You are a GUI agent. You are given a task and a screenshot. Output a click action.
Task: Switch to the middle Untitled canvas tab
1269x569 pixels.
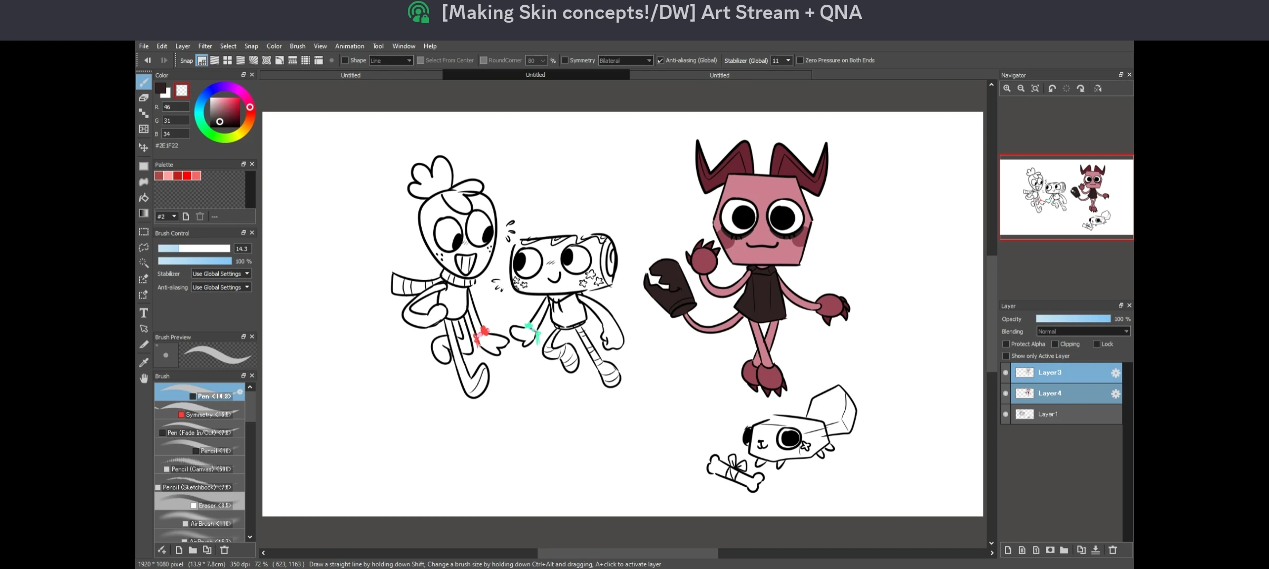pyautogui.click(x=535, y=75)
